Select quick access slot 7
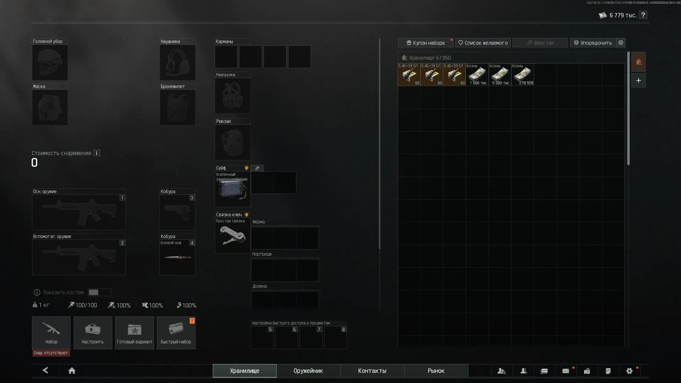The width and height of the screenshot is (681, 383). 311,338
